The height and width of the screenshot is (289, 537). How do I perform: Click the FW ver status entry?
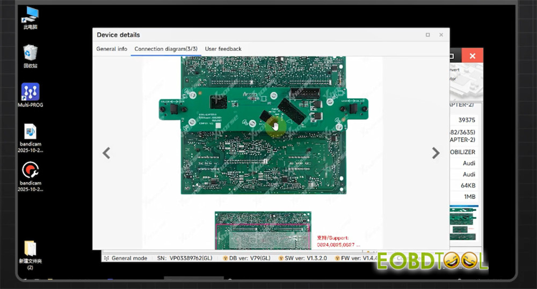coord(356,258)
